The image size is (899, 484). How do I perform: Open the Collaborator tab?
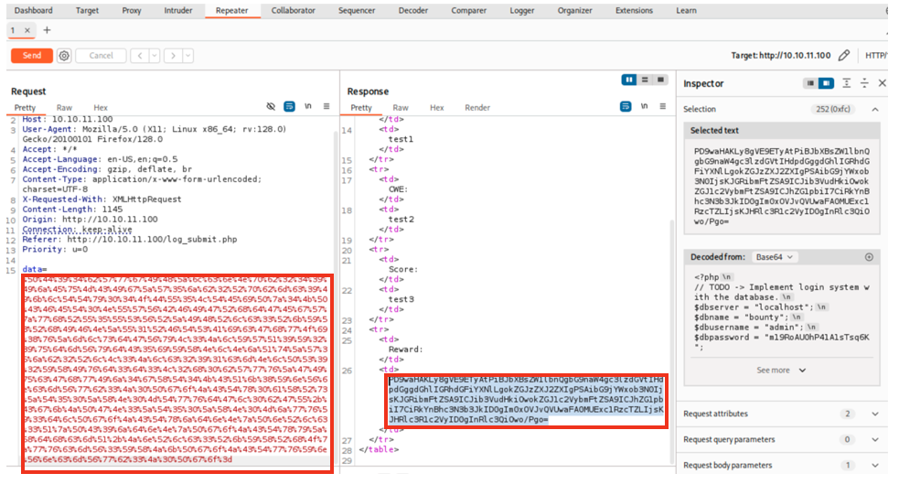(293, 10)
